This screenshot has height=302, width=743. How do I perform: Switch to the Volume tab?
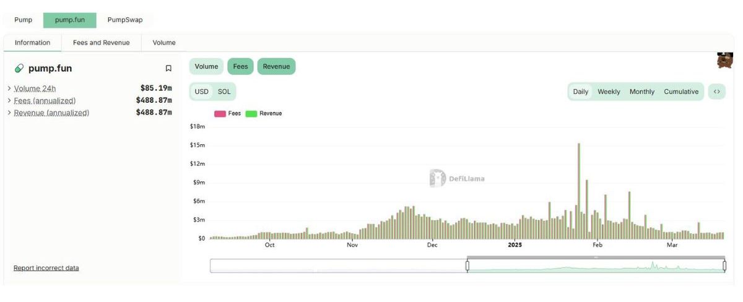coord(164,43)
